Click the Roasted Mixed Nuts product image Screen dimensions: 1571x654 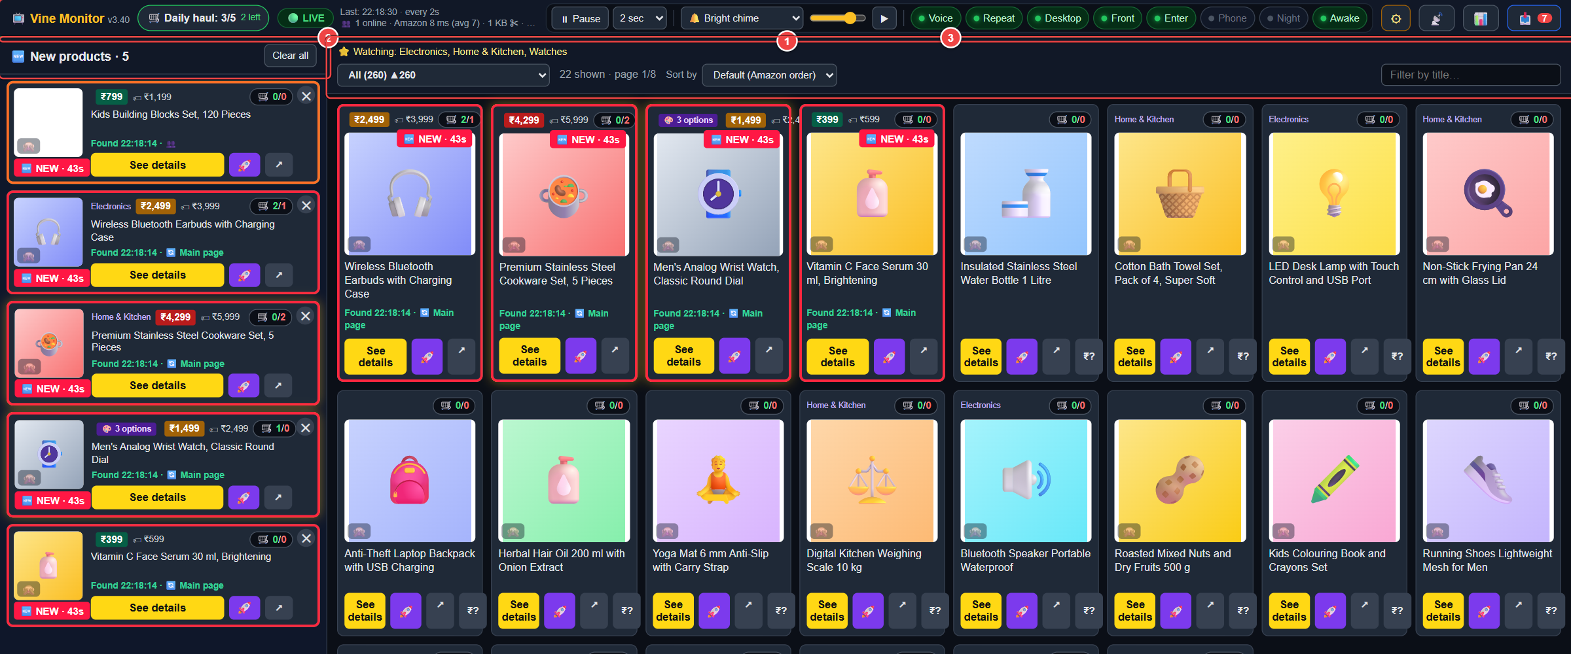(x=1180, y=481)
